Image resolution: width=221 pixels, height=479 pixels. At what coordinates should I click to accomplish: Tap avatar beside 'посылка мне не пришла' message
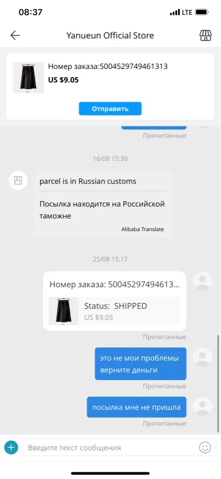(x=202, y=406)
